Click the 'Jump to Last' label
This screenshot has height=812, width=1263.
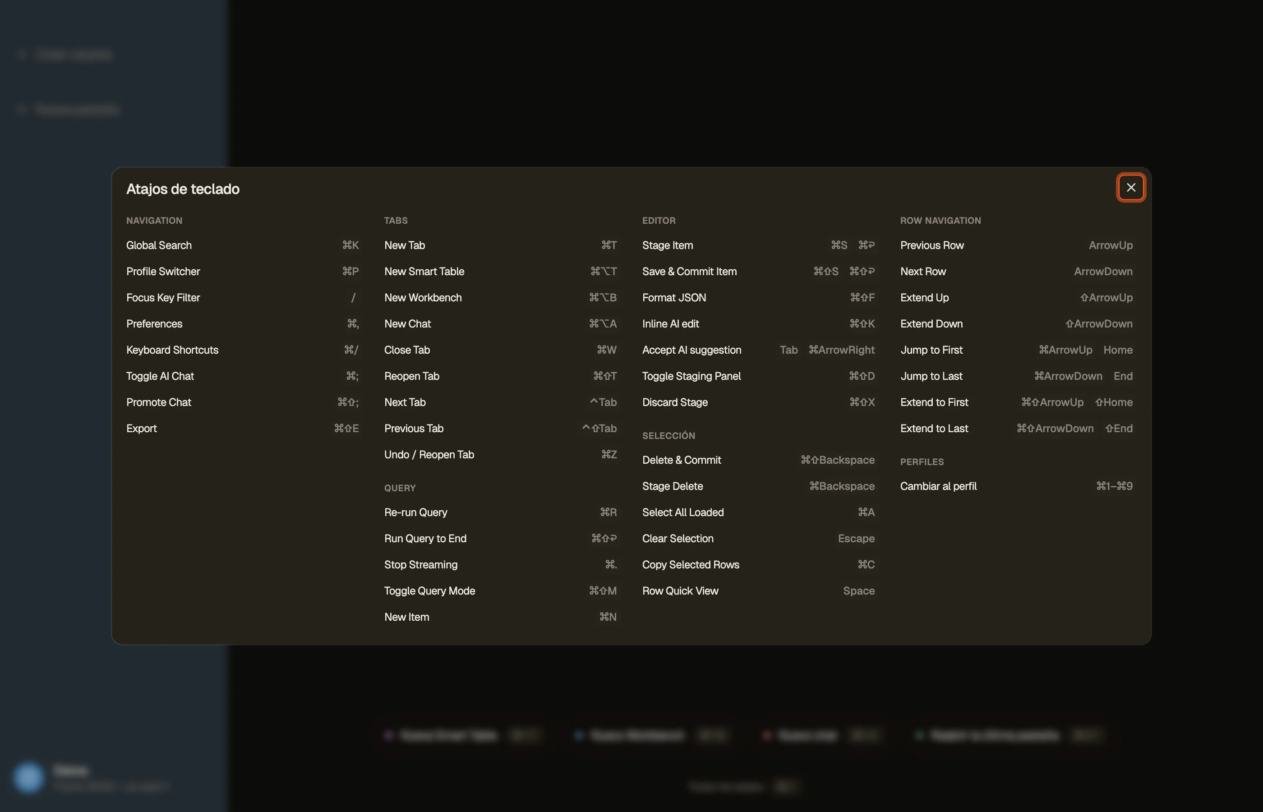(x=931, y=376)
